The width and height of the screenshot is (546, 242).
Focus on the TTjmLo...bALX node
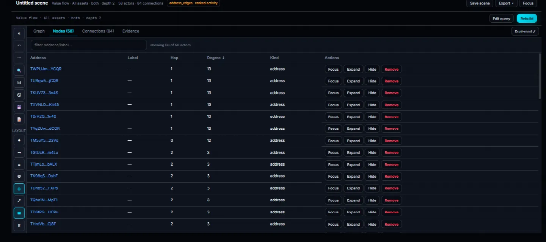[x=333, y=164]
